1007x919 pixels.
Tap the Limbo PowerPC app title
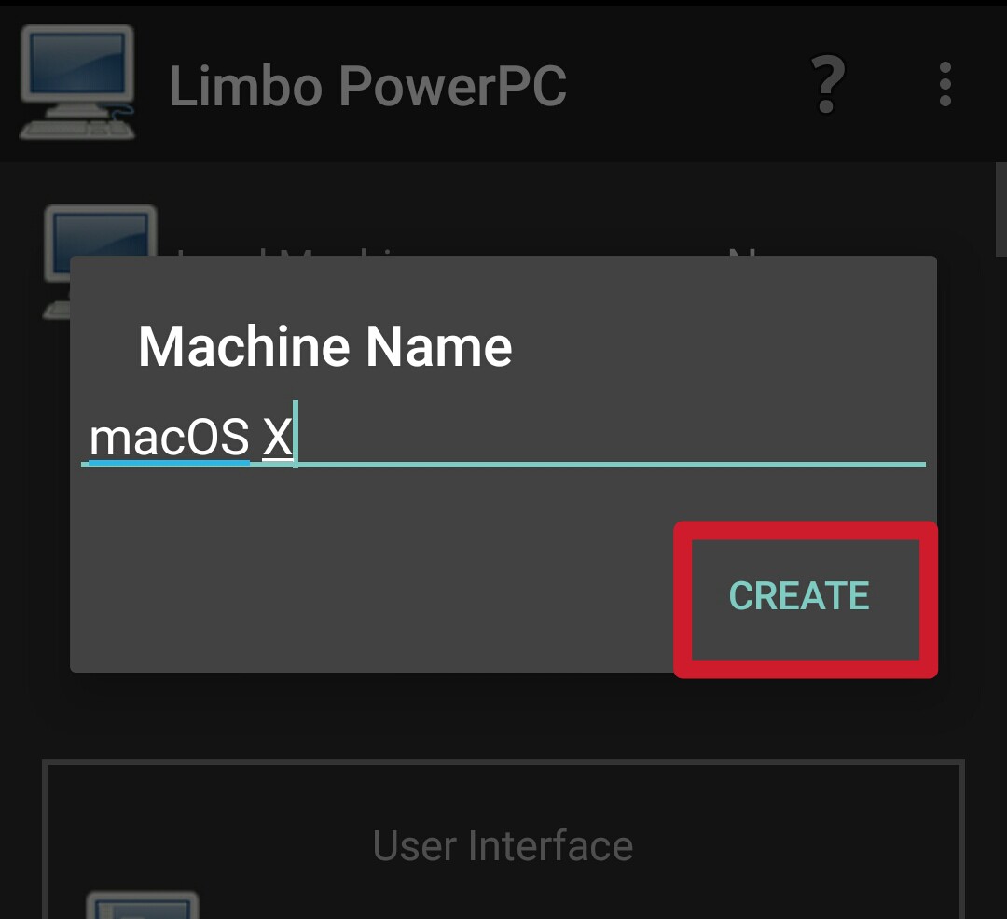tap(367, 86)
